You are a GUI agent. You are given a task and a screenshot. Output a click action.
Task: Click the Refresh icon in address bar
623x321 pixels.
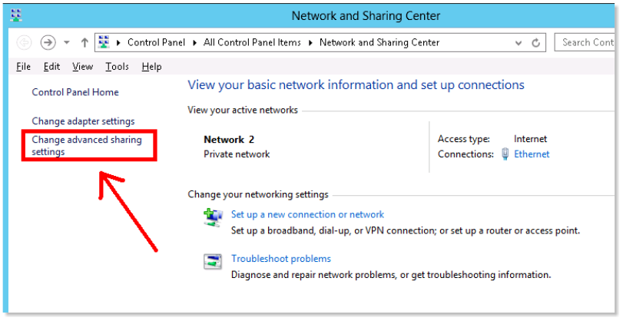[535, 43]
